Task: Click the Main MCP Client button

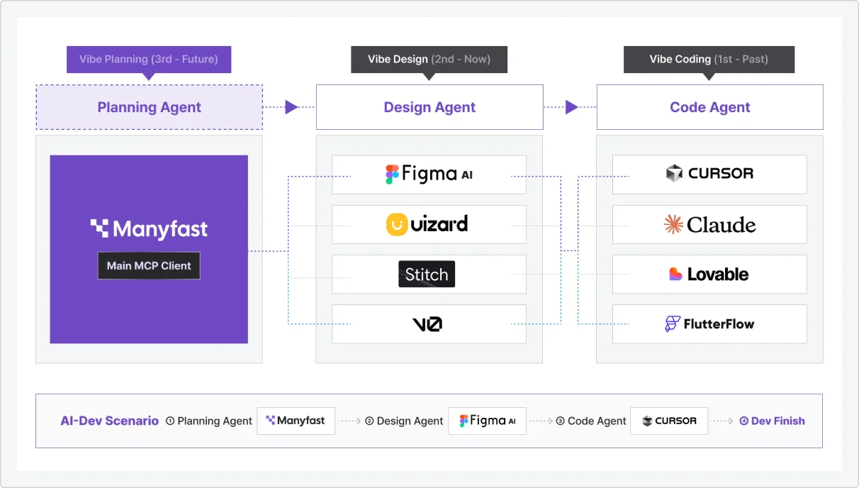Action: point(149,266)
